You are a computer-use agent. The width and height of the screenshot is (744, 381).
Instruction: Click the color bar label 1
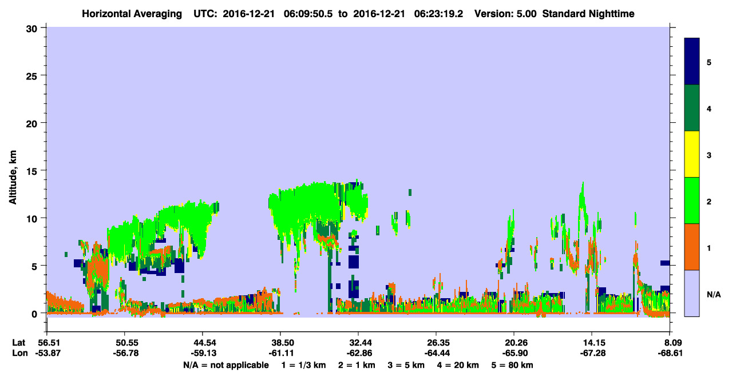tap(709, 247)
